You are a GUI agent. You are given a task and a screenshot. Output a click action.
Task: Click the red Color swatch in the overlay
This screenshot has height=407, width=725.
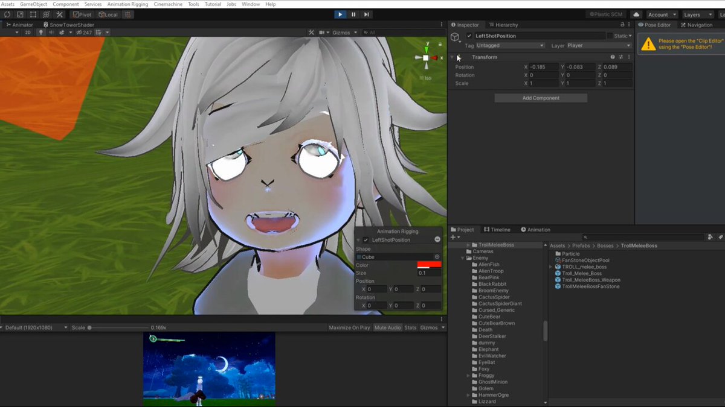pos(429,265)
